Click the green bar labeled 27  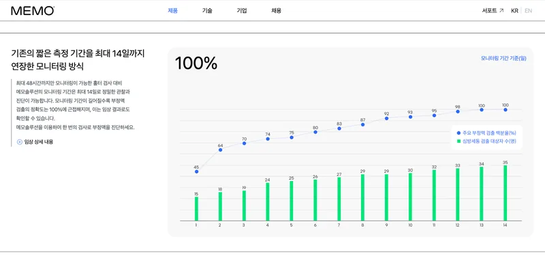[x=339, y=199]
